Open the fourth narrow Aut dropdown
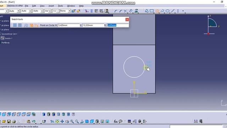 [48, 11]
